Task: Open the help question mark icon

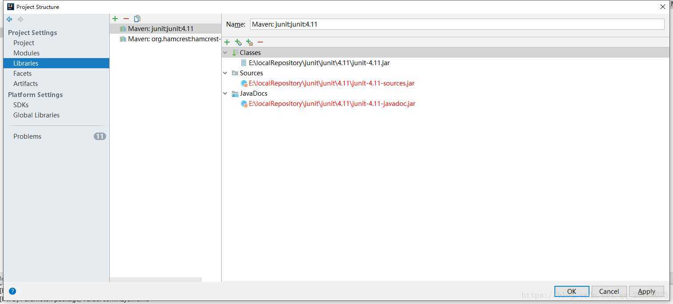Action: pos(12,291)
